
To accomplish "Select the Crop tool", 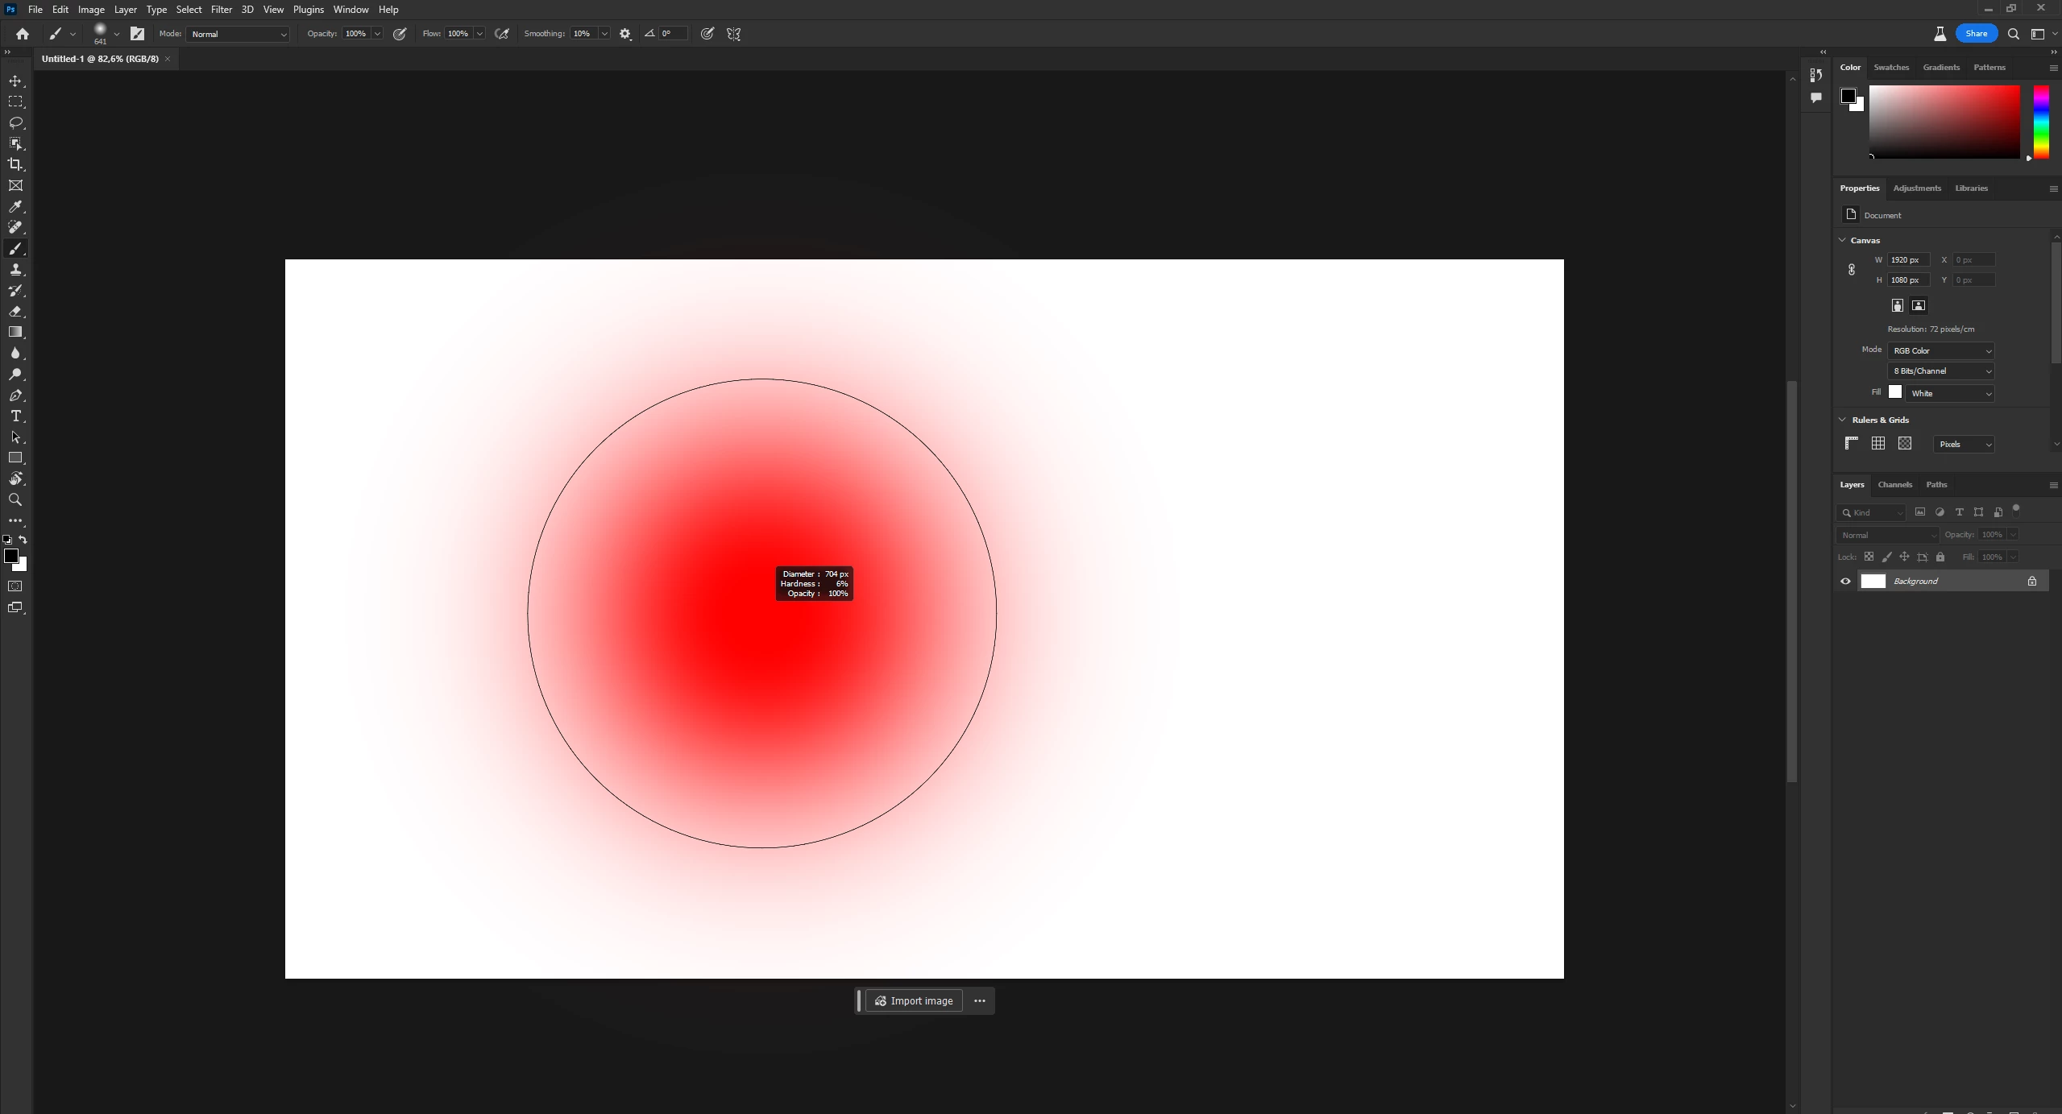I will point(15,164).
